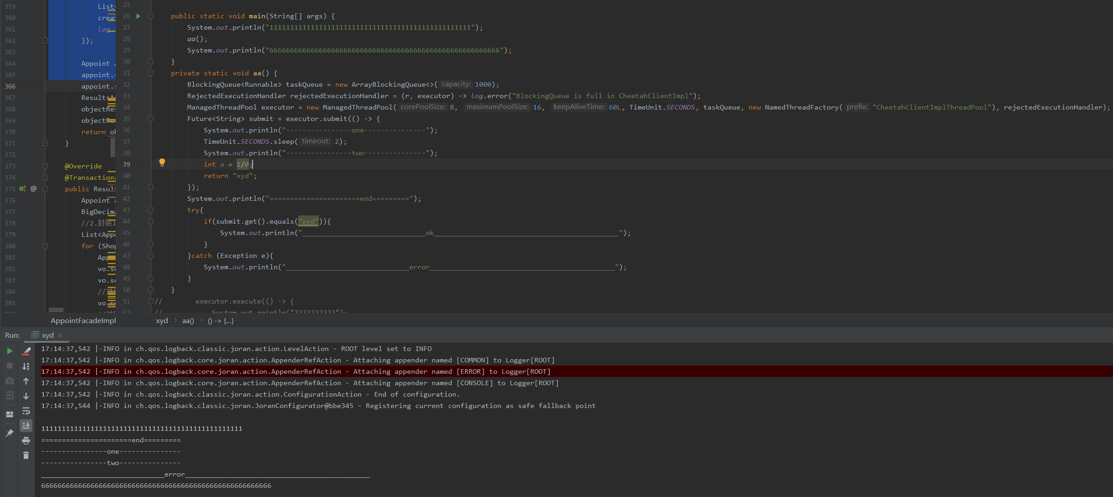The image size is (1113, 497).
Task: Click line 366 in left editor gutter
Action: pyautogui.click(x=10, y=86)
